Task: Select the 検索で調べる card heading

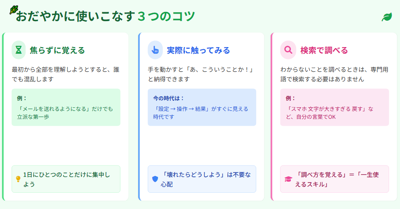Action: click(x=324, y=50)
